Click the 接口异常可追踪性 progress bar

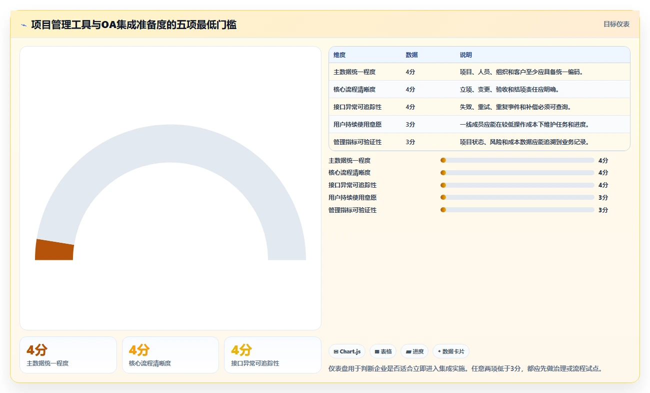517,185
